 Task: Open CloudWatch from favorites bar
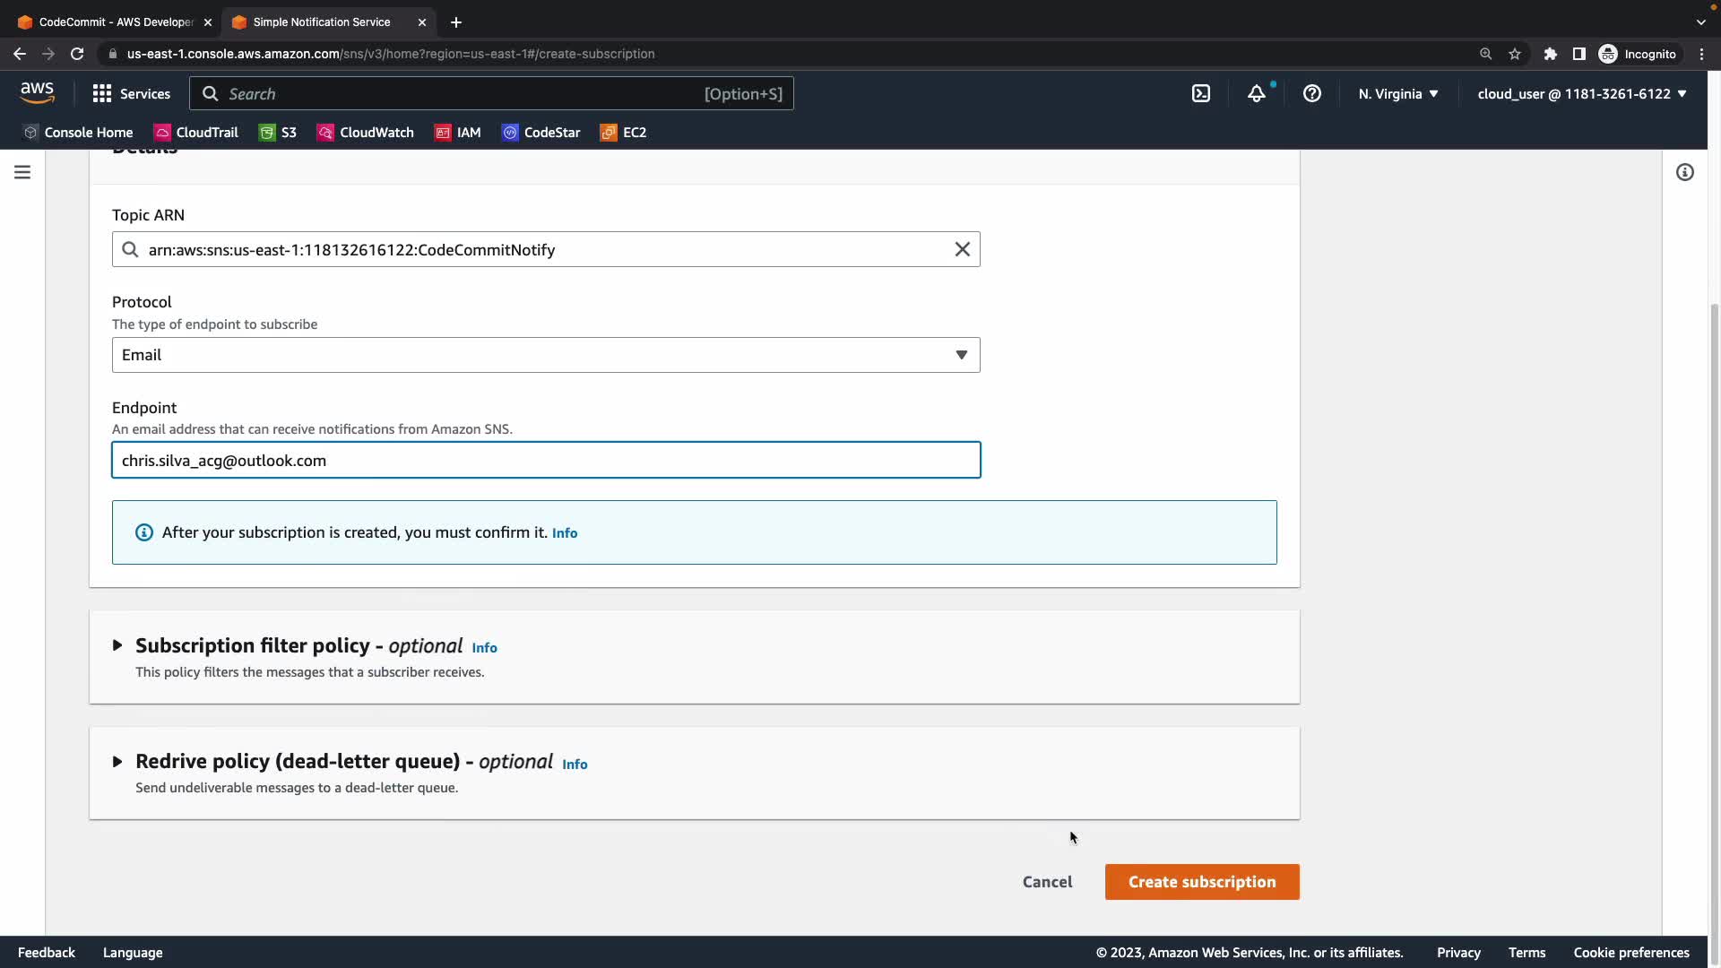366,133
